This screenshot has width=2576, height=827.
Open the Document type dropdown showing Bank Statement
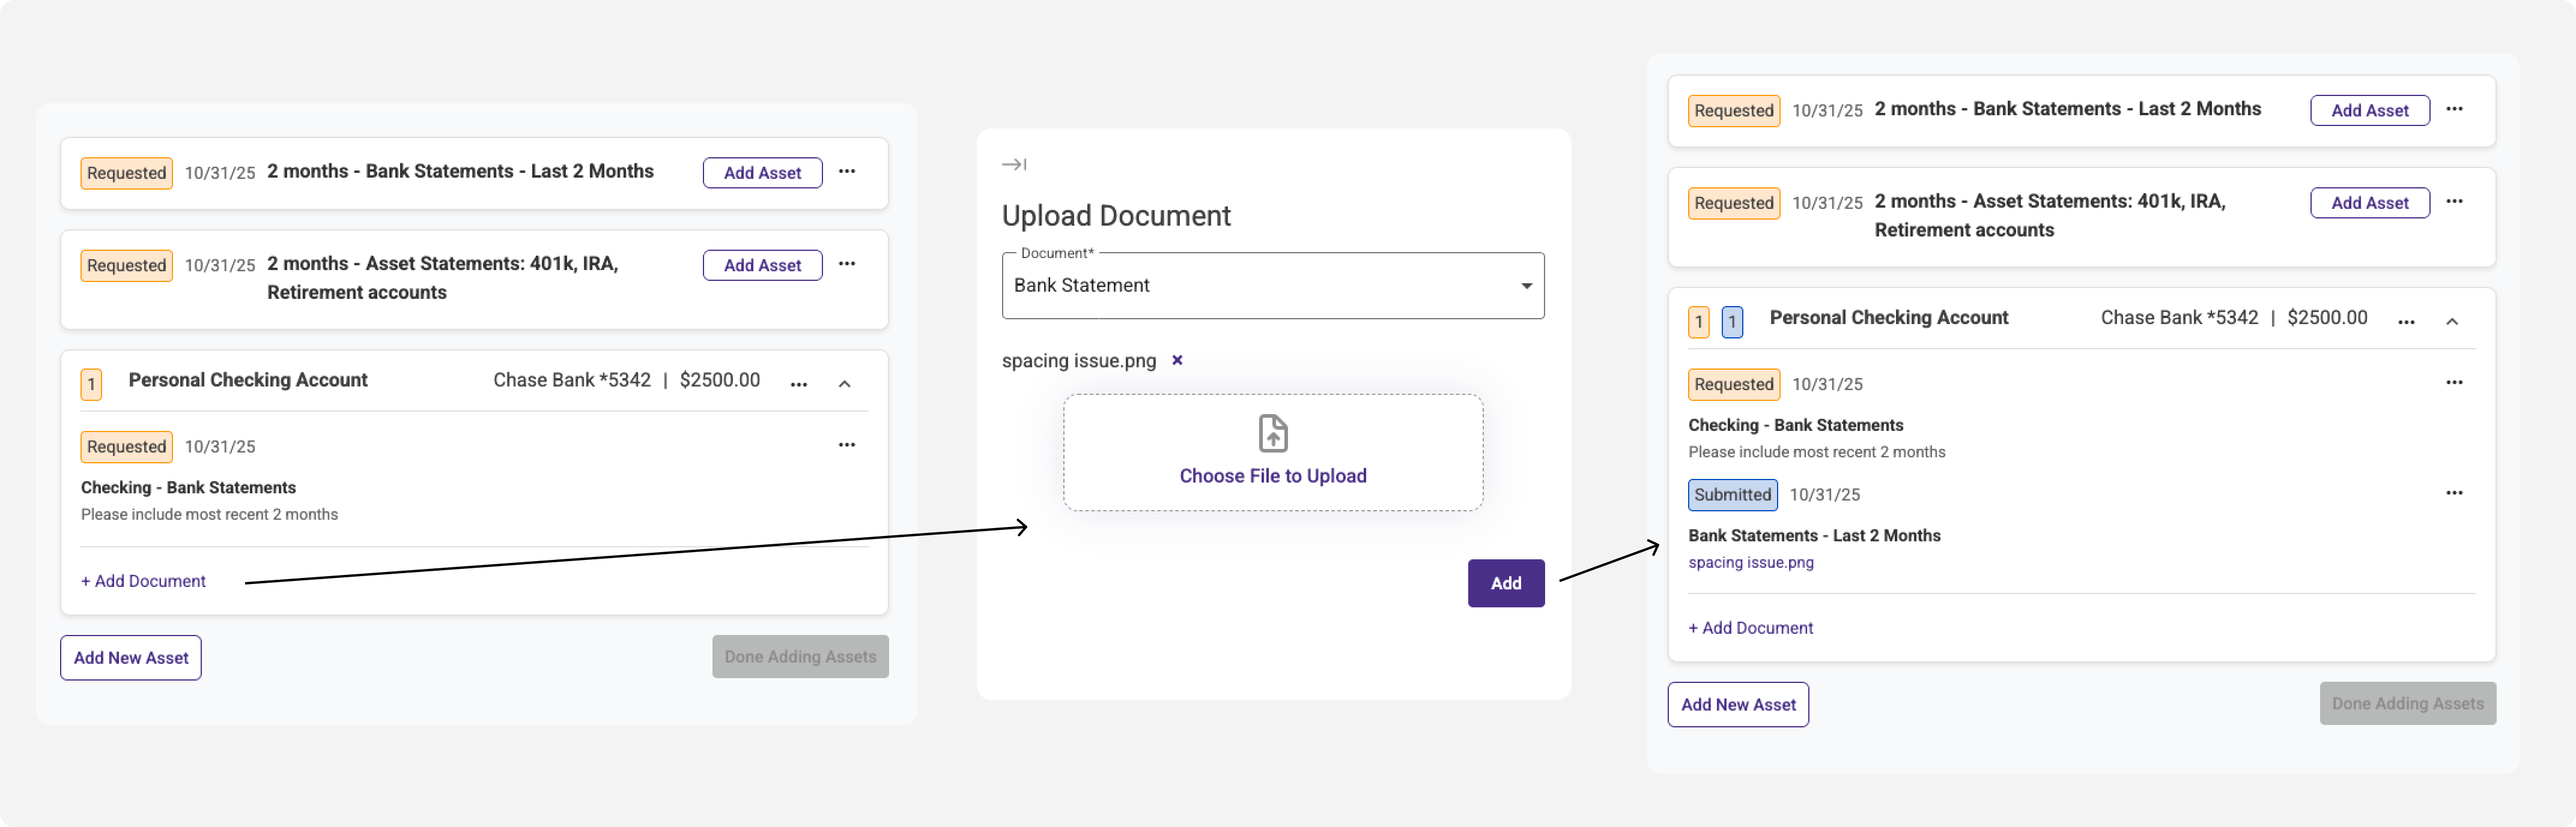click(x=1272, y=286)
